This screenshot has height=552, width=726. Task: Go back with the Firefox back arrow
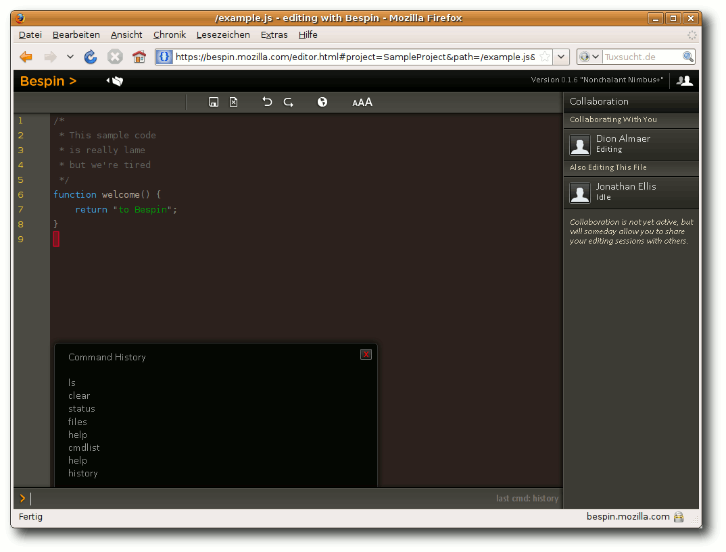tap(26, 57)
